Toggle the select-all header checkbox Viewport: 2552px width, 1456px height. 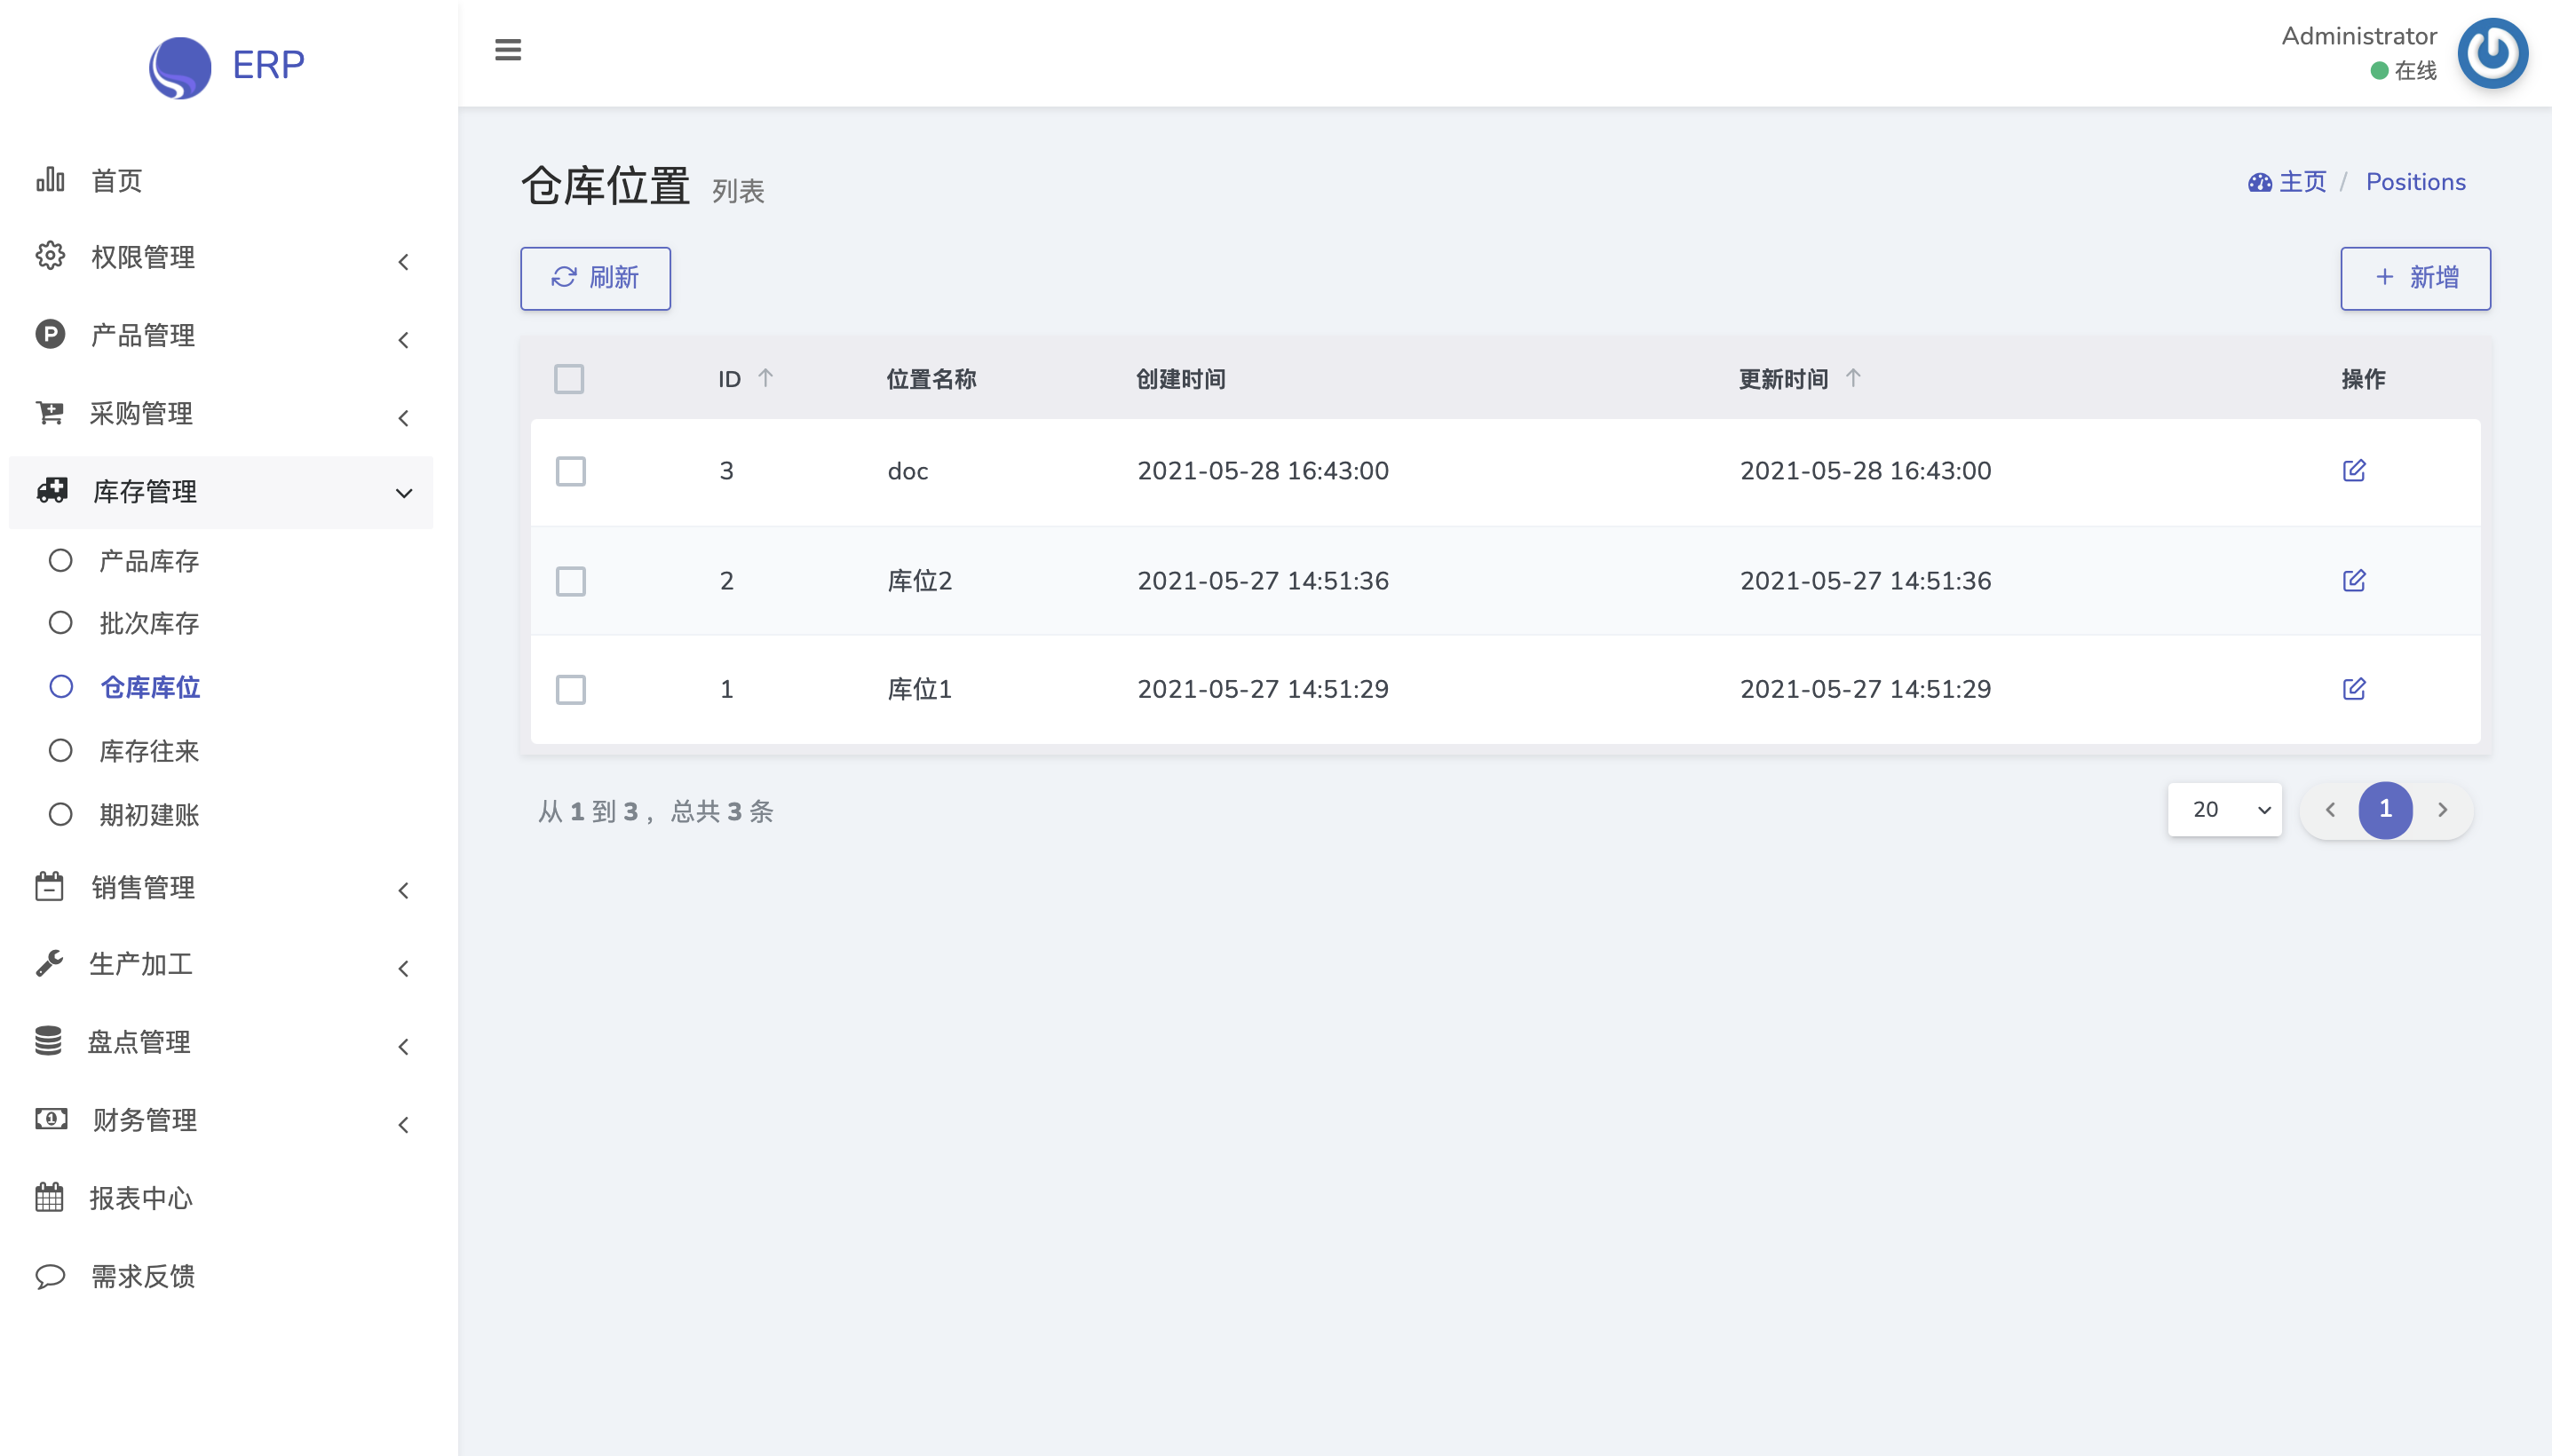coord(569,379)
